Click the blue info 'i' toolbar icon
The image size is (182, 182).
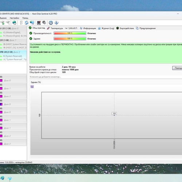coord(56,23)
